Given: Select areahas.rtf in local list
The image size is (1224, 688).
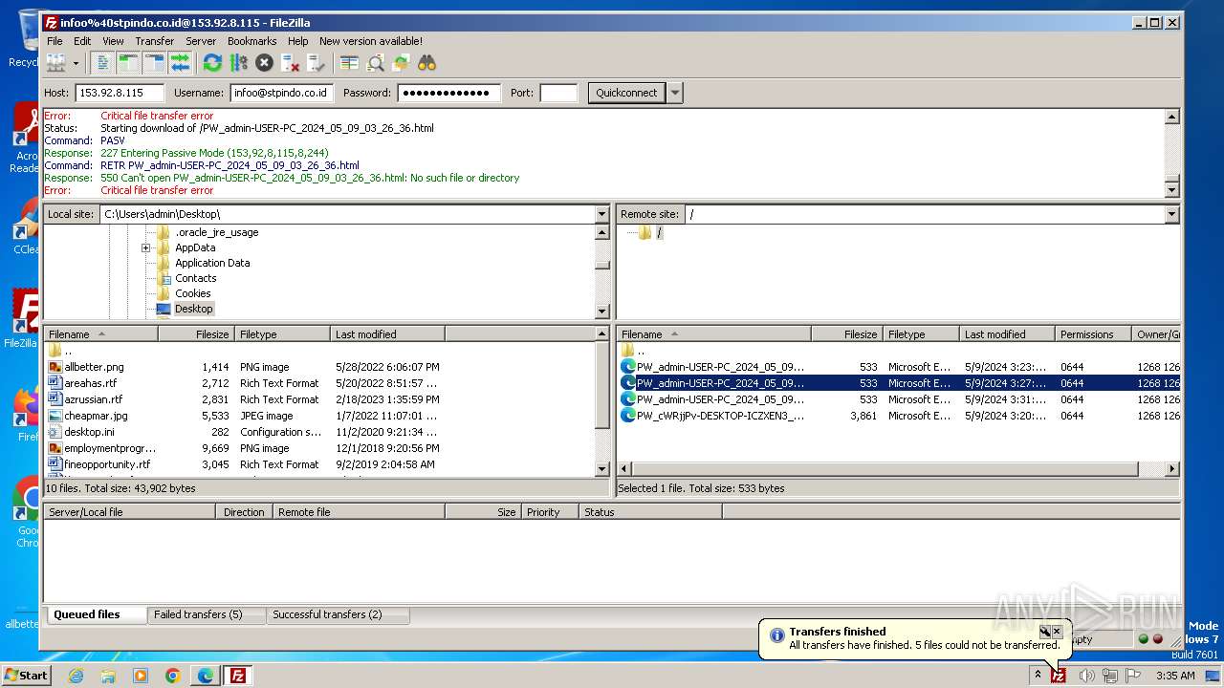Looking at the screenshot, I should pos(90,383).
